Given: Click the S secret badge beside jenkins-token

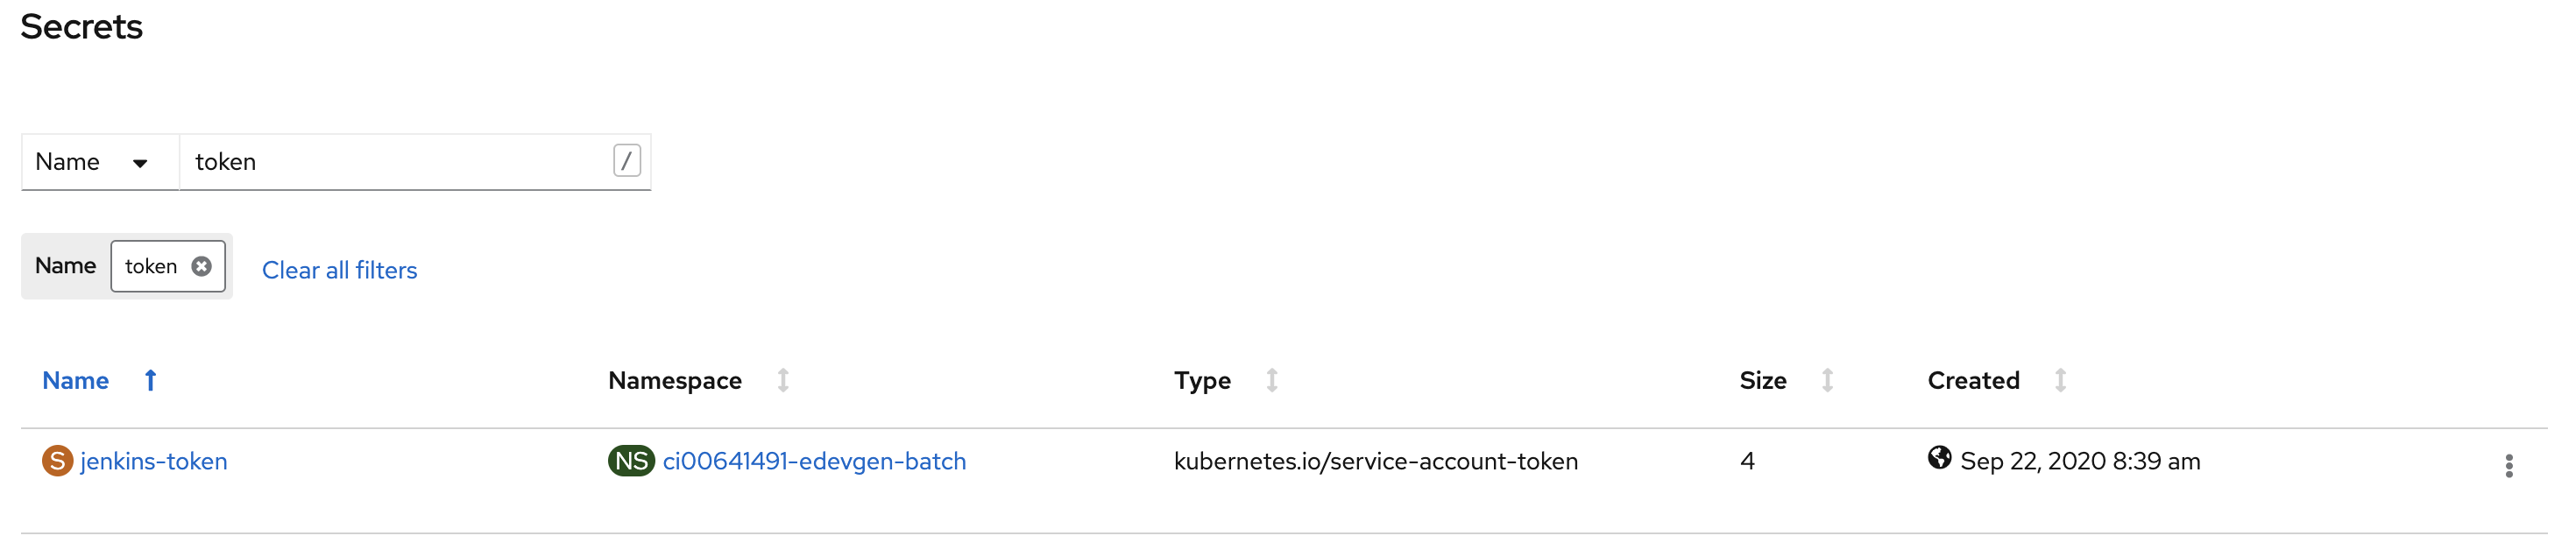Looking at the screenshot, I should tap(57, 461).
